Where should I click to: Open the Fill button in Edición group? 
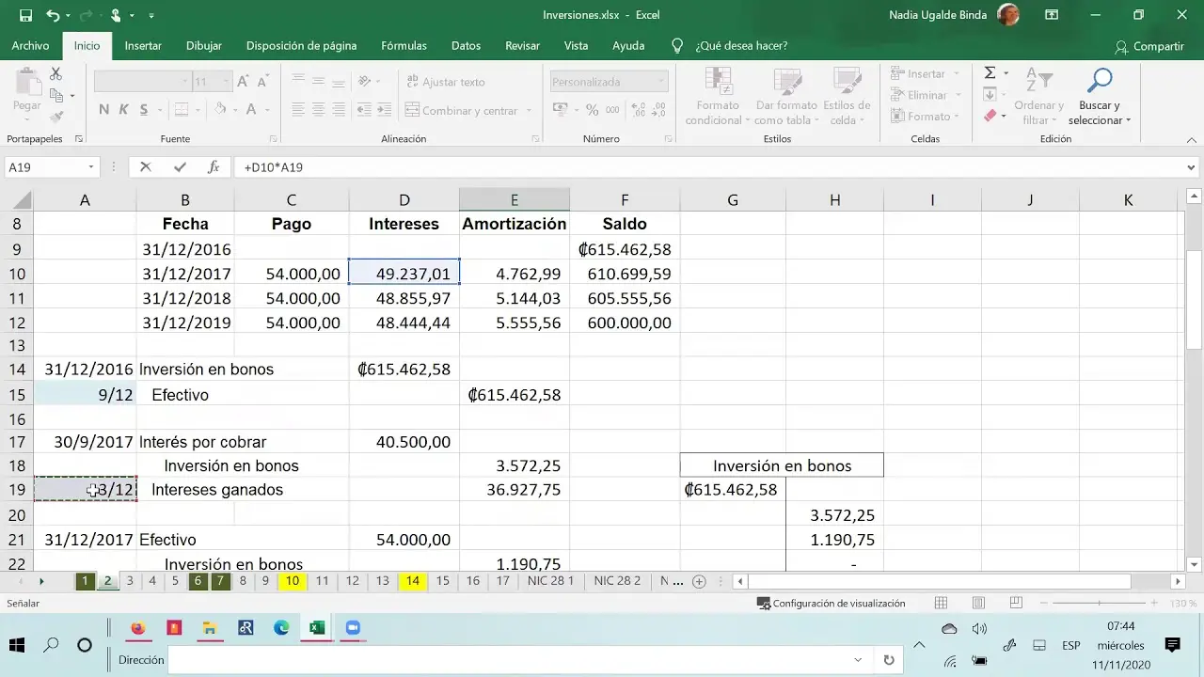(x=990, y=95)
